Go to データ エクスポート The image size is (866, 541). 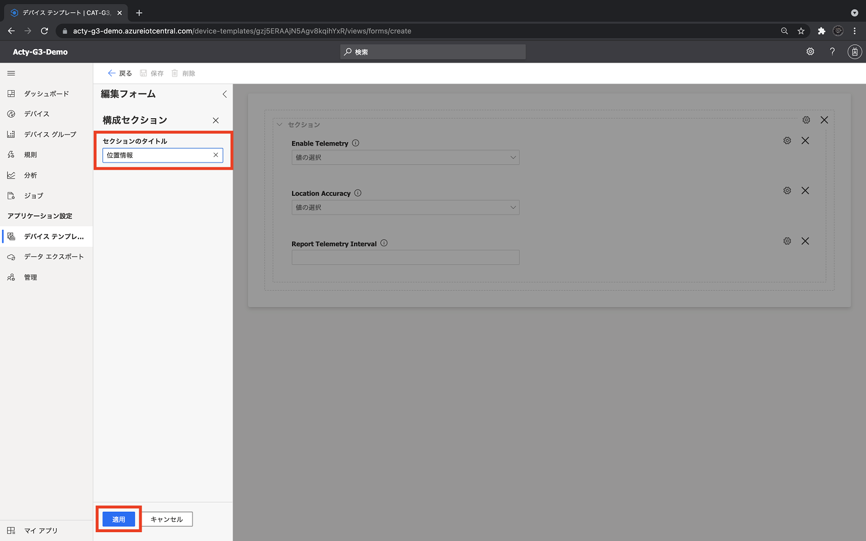(46, 257)
